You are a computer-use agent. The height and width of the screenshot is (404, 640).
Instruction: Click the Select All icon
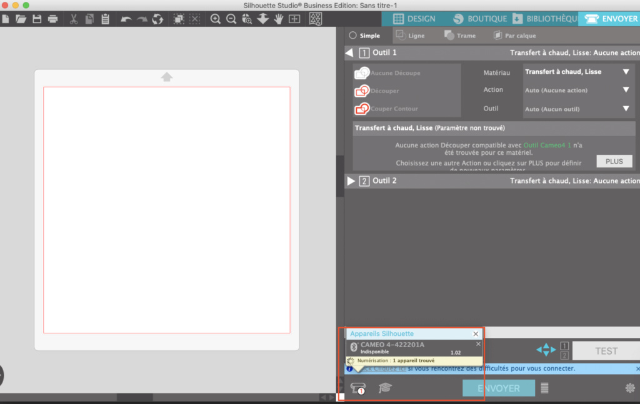(178, 19)
